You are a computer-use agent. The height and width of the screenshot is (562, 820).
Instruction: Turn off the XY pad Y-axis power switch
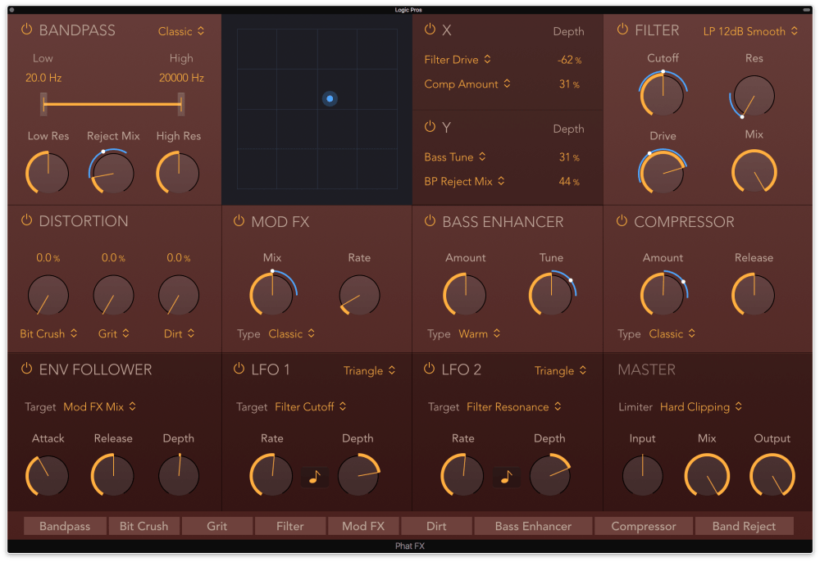click(430, 127)
